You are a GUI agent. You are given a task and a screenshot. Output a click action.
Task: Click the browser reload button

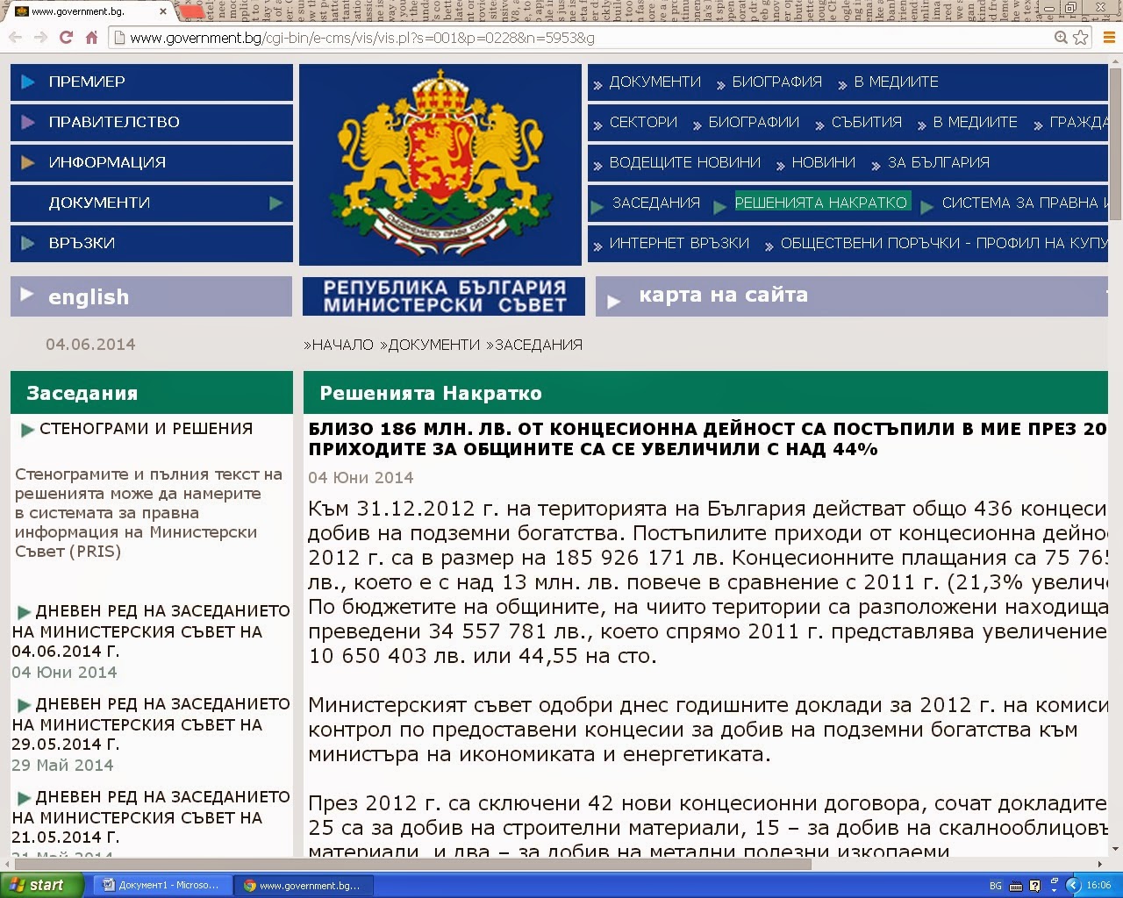(66, 38)
